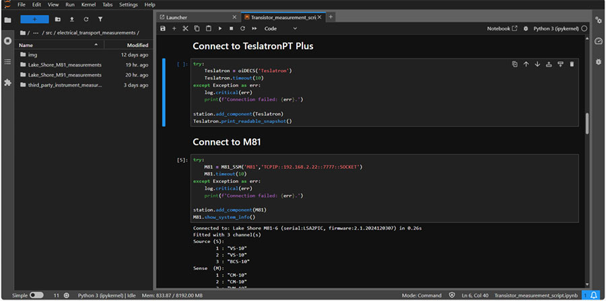Open the cell type Code dropdown
Image resolution: width=606 pixels, height=301 pixels.
(x=281, y=29)
